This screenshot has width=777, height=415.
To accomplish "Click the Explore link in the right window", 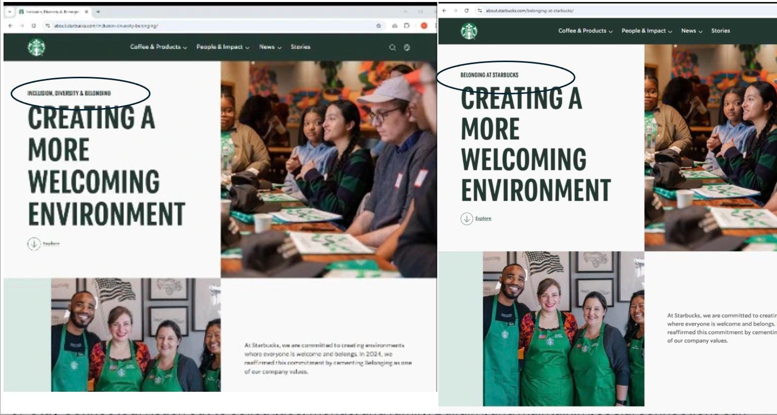I will click(x=483, y=219).
